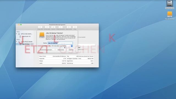176x99 pixels.
Task: Click the green zoom window button
Action: 21,25
